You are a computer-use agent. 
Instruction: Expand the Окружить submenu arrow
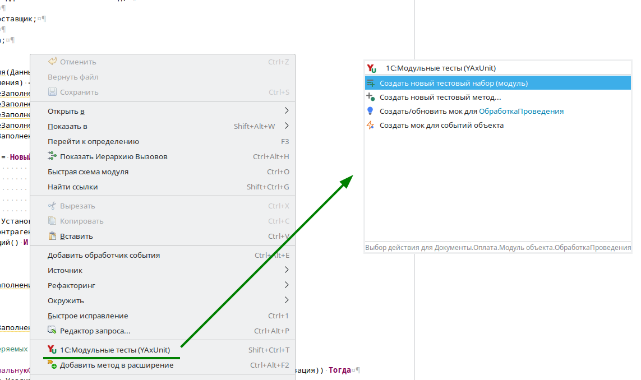(287, 300)
